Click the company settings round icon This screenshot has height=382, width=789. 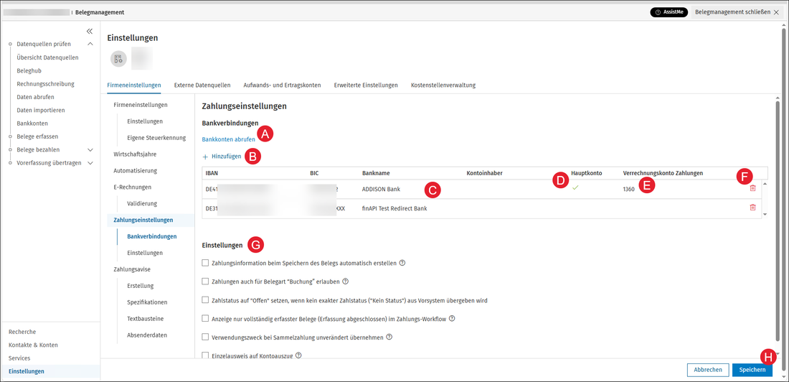(x=119, y=58)
